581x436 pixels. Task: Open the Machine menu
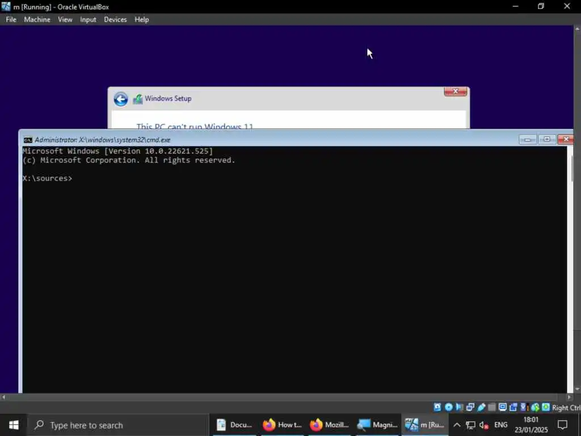(x=37, y=20)
